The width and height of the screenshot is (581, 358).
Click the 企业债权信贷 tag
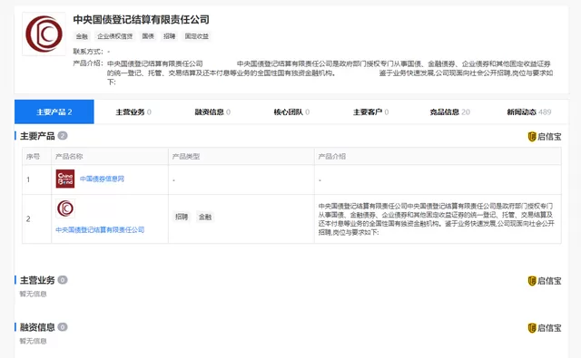[115, 36]
